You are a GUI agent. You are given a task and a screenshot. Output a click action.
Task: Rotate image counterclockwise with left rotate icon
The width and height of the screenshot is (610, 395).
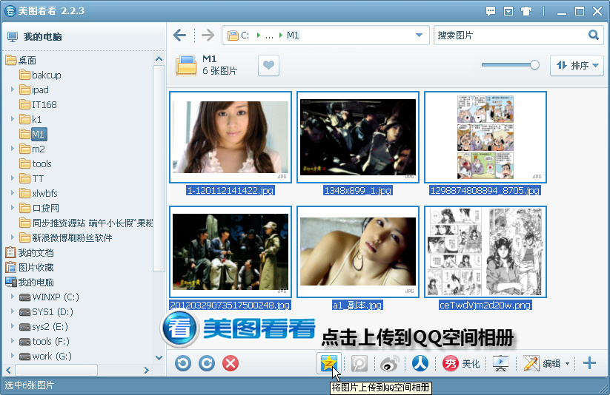point(183,363)
